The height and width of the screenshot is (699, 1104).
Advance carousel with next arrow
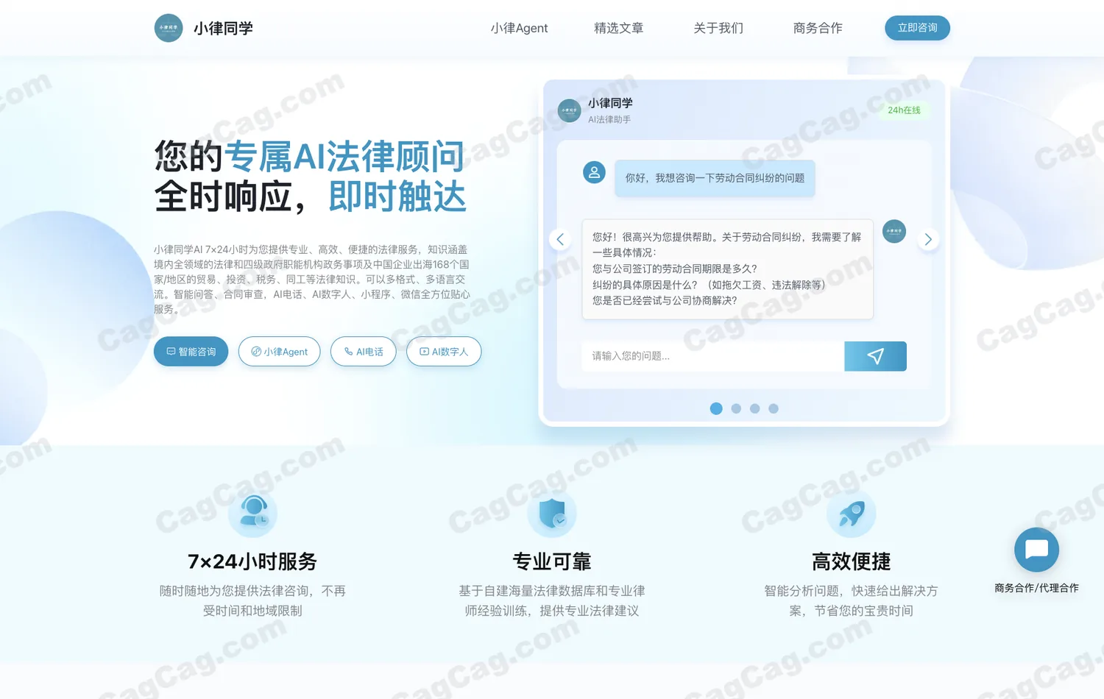point(928,239)
